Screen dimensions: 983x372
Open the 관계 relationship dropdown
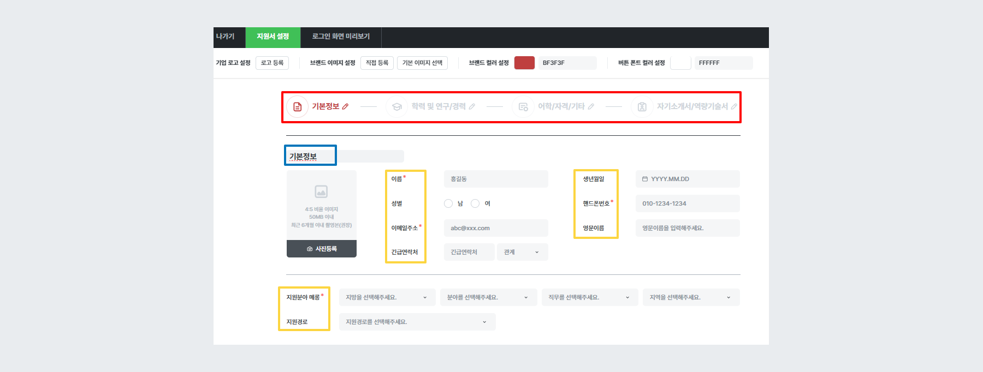tap(523, 252)
